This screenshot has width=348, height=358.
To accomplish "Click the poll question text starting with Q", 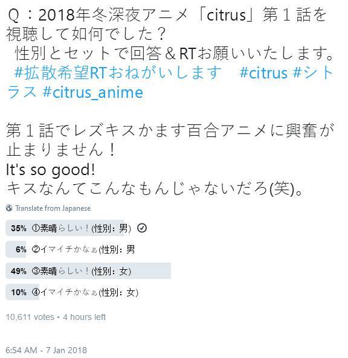I will [167, 24].
